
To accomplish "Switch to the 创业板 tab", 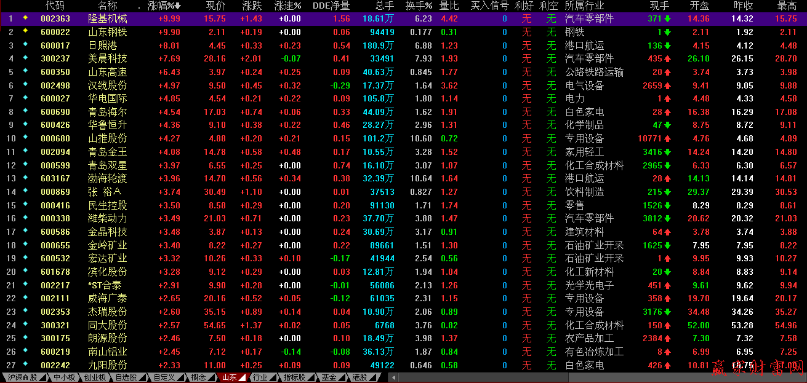I will [94, 377].
